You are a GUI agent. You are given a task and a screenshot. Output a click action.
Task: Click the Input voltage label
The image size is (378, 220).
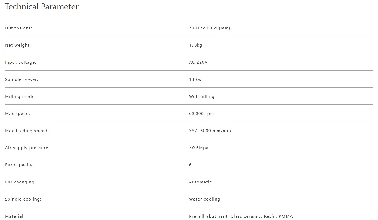pos(21,62)
